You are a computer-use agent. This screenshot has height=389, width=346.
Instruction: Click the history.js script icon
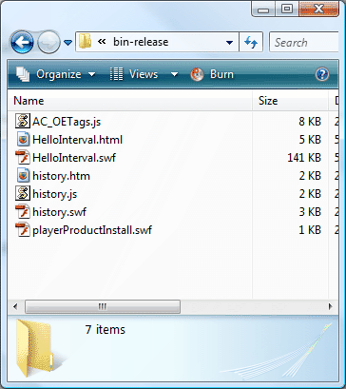click(x=23, y=194)
